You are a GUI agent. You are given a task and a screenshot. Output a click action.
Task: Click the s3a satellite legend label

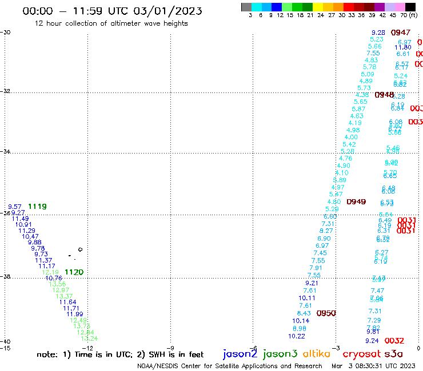(x=394, y=354)
